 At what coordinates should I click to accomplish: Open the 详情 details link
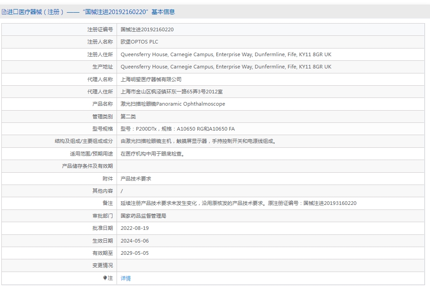click(x=126, y=278)
